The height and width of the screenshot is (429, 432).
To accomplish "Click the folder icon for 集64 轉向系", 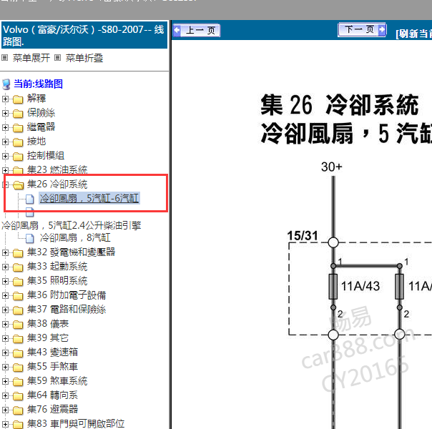I will pyautogui.click(x=18, y=396).
